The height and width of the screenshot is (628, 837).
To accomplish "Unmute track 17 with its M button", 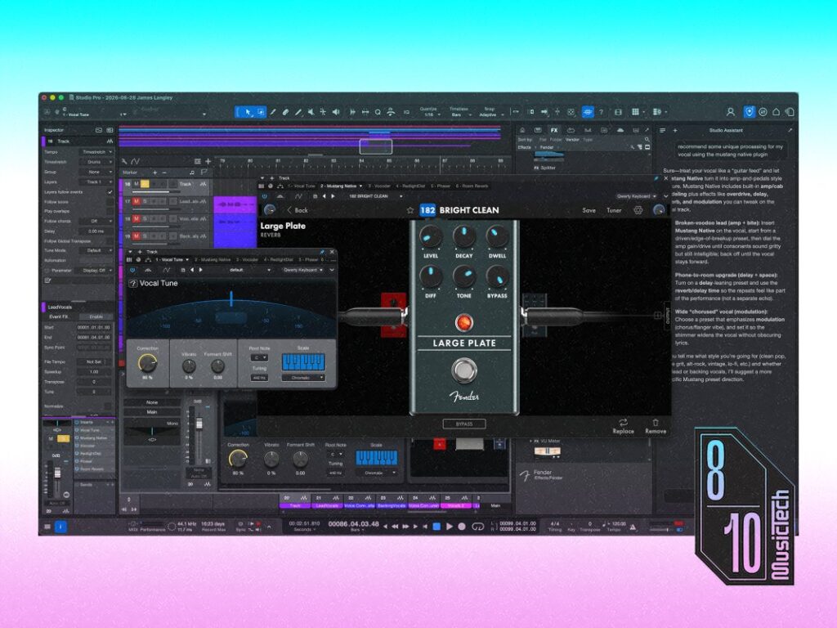I will (x=137, y=201).
